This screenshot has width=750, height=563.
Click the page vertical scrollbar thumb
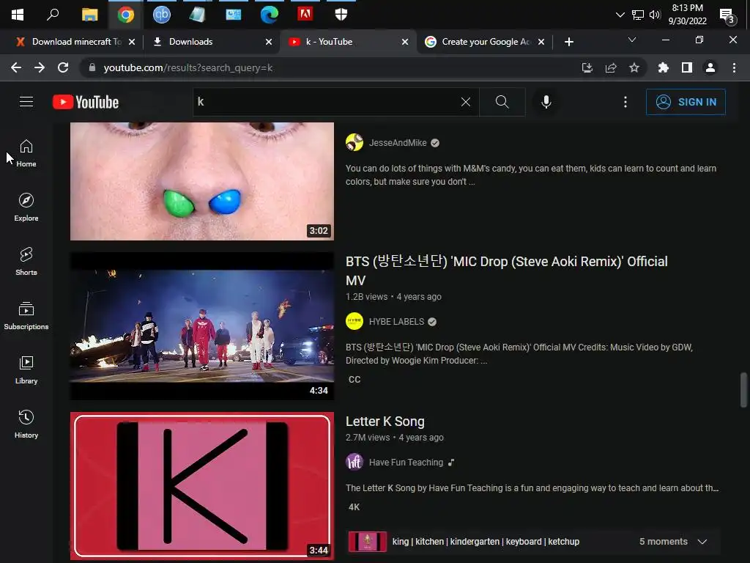[x=744, y=390]
